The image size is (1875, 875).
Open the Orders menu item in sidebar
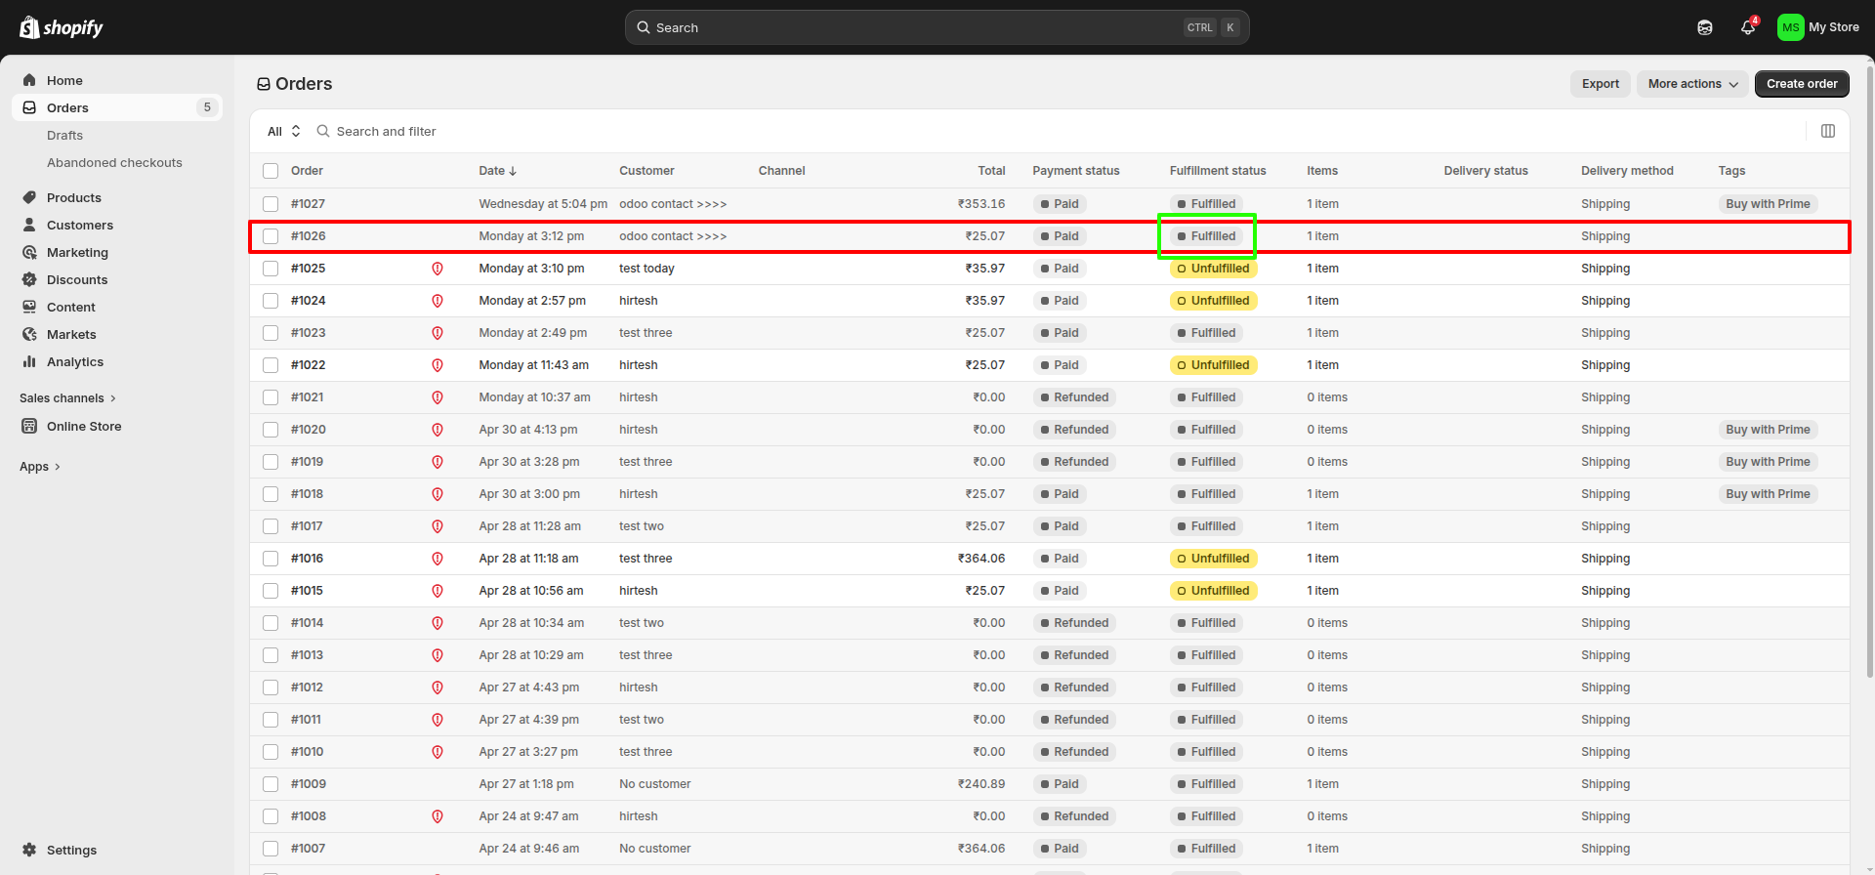click(x=117, y=107)
